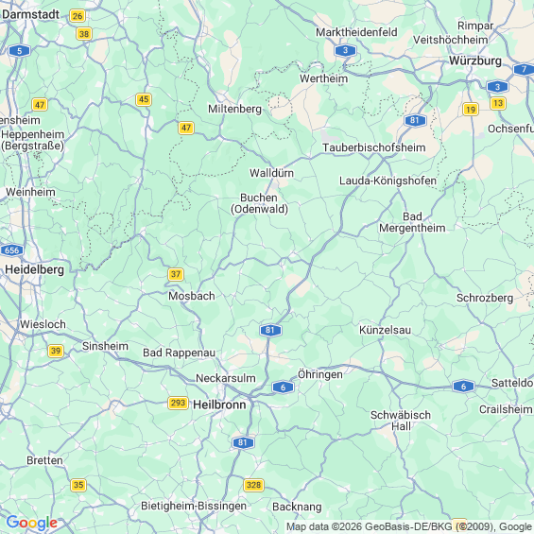
Task: Select the Würzburg city label
Action: [475, 60]
